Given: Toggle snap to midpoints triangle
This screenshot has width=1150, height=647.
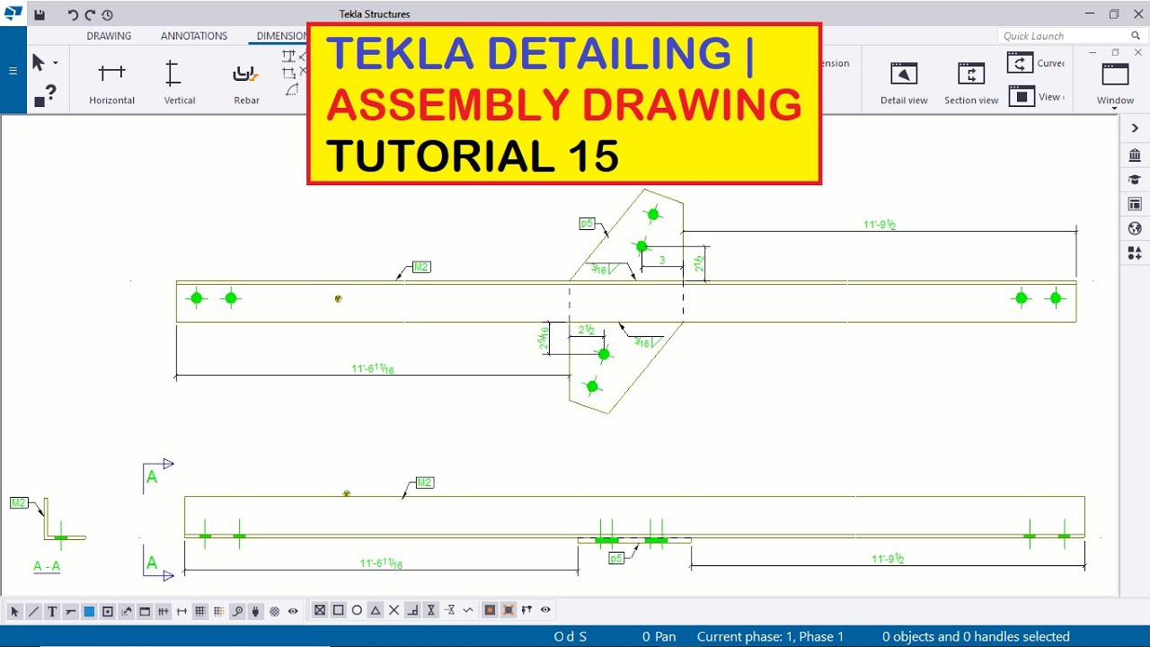Looking at the screenshot, I should [376, 610].
